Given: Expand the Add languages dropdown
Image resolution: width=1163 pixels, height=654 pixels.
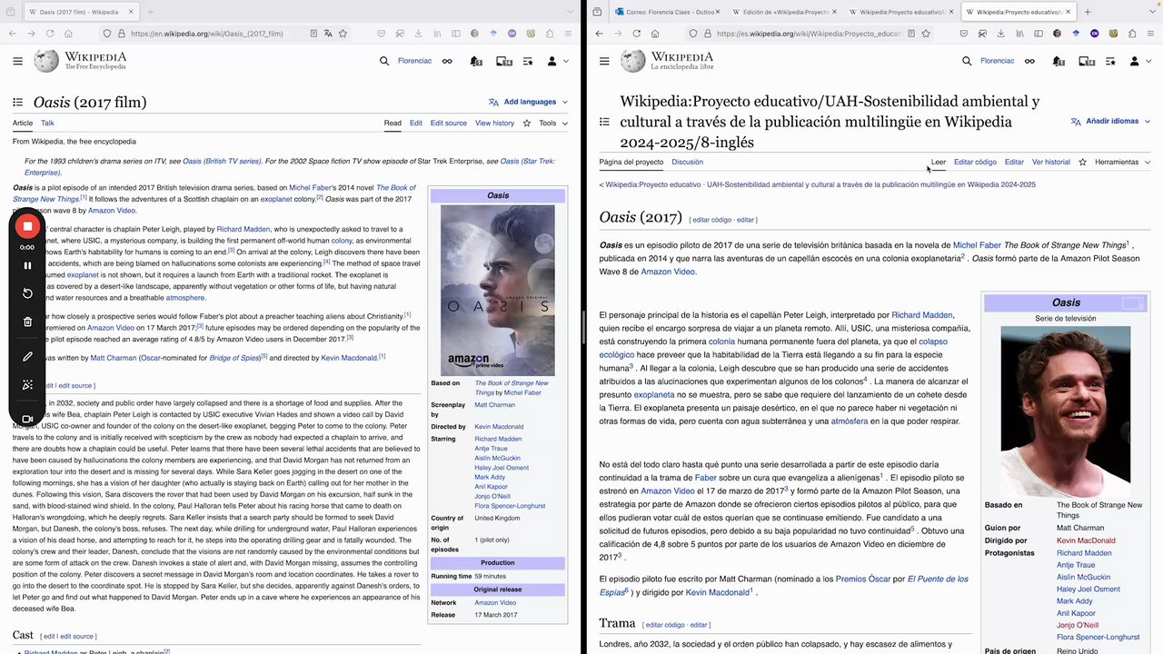Looking at the screenshot, I should click(528, 102).
